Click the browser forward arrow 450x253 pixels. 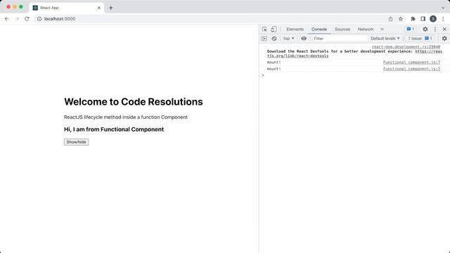17,19
